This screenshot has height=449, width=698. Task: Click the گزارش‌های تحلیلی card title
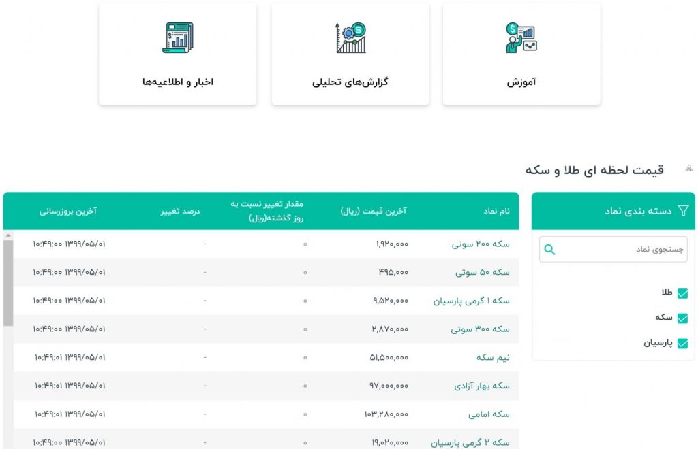[350, 82]
